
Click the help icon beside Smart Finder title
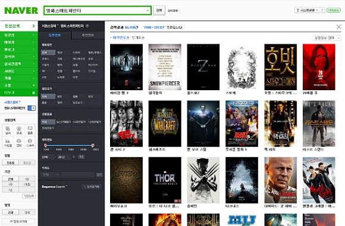87,26
